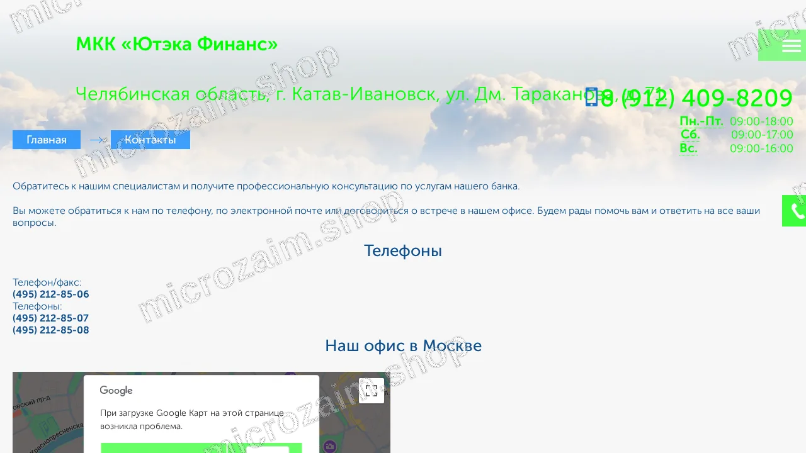The image size is (806, 453).
Task: Click fax number (495) 212-85-06
Action: pos(51,294)
